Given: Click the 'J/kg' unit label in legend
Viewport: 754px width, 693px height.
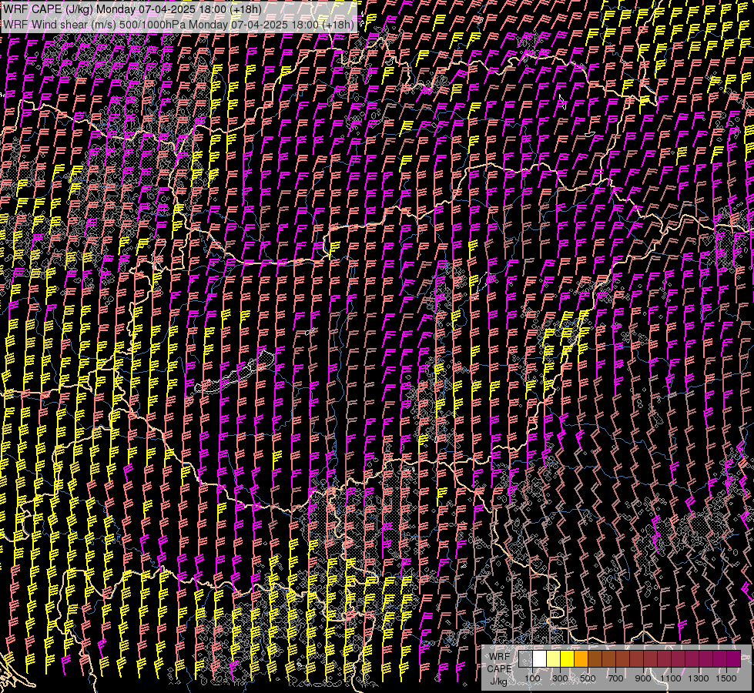Looking at the screenshot, I should [499, 681].
